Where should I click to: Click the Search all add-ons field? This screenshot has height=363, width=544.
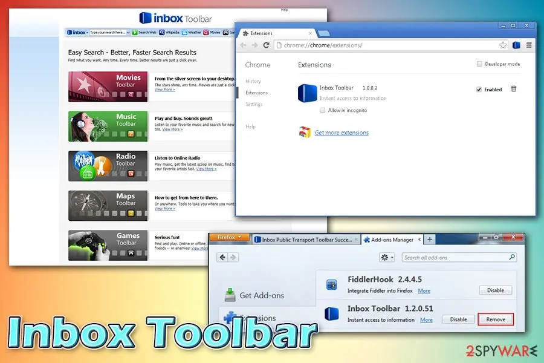(459, 257)
